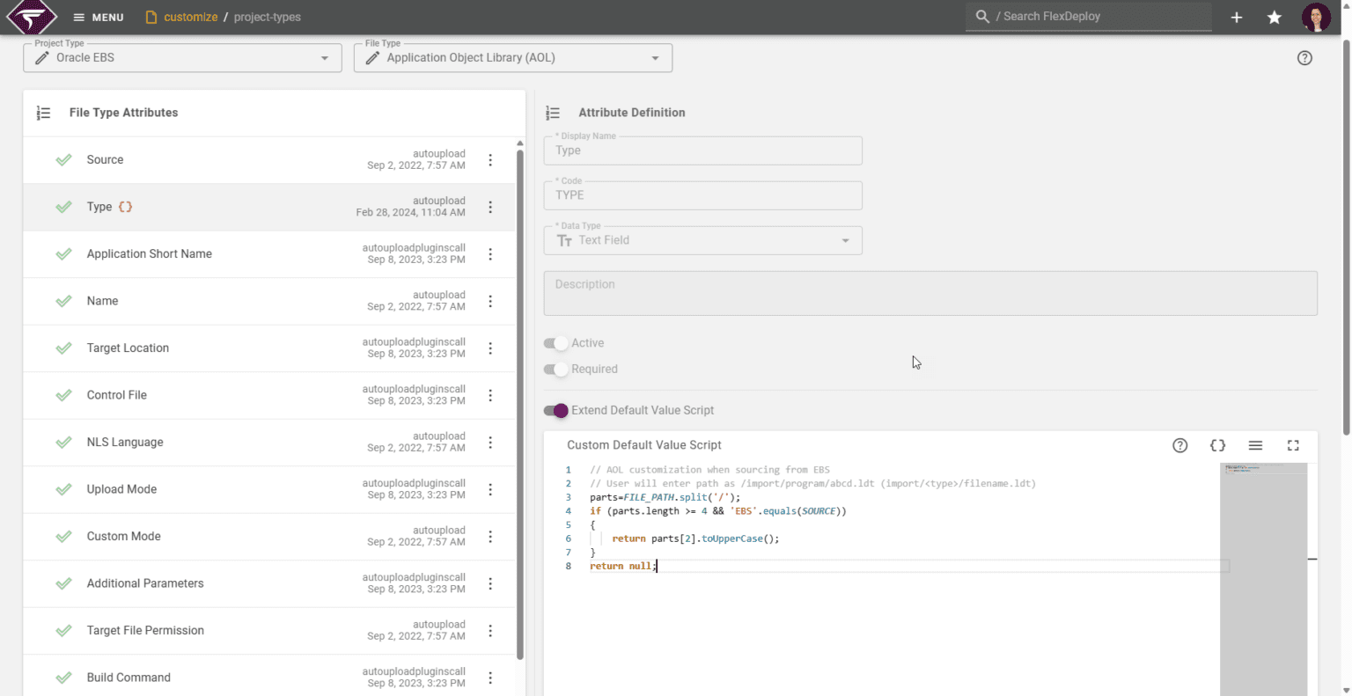Disable Extend Default Value Script

556,410
